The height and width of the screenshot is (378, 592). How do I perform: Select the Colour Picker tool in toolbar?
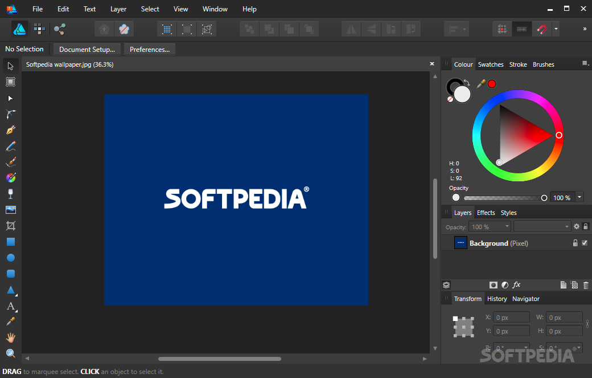tap(11, 322)
